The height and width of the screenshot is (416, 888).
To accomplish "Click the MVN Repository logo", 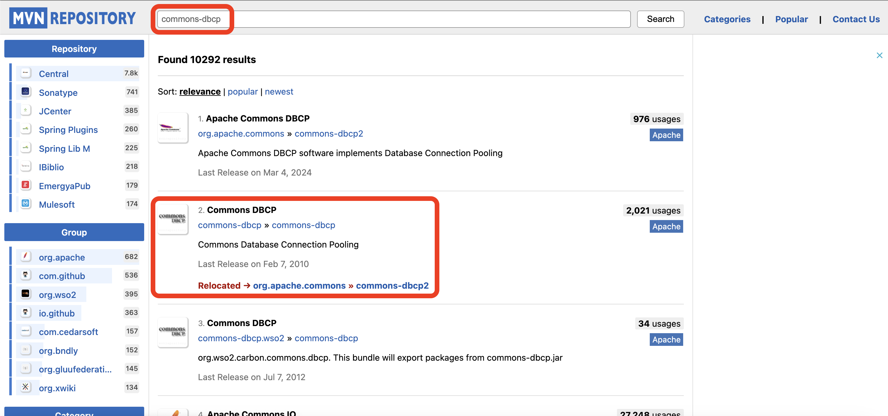I will (x=72, y=18).
